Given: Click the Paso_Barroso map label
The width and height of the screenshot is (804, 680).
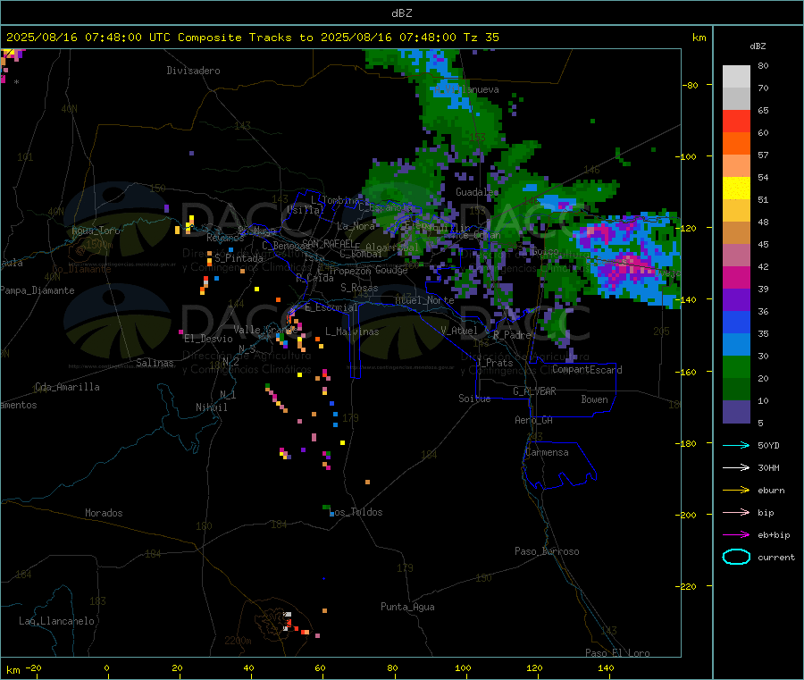Looking at the screenshot, I should 547,551.
